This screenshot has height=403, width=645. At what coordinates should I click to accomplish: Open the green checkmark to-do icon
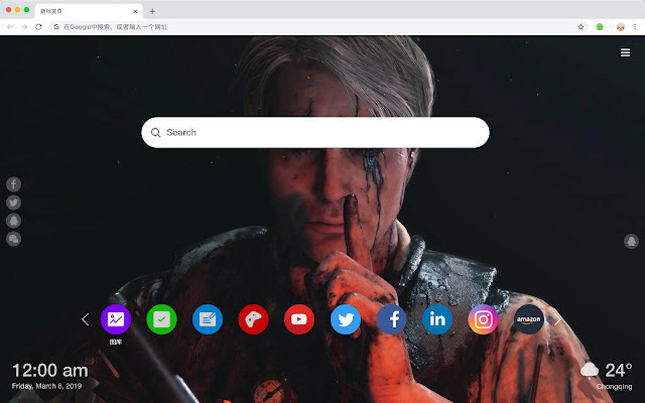(161, 320)
